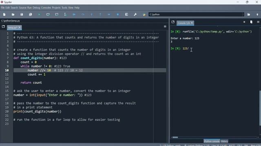Run selection or current line
The height and width of the screenshot is (146, 261).
65,15
